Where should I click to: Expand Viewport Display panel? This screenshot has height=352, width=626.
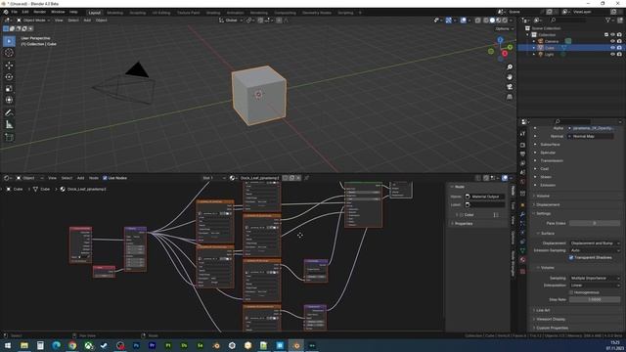pos(551,320)
